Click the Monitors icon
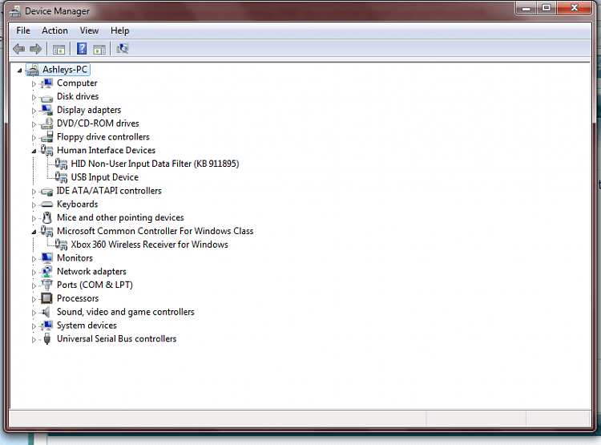The image size is (601, 445). coord(46,258)
